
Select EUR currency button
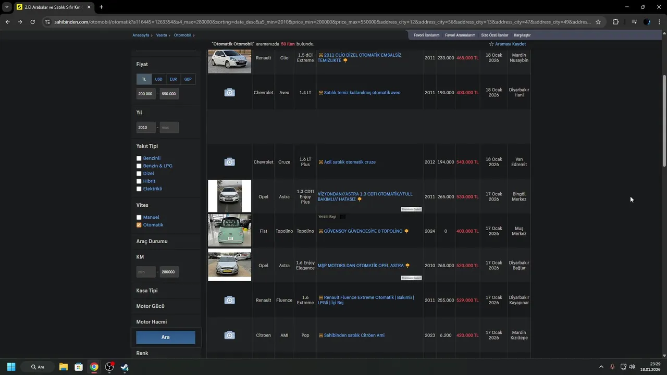click(173, 79)
